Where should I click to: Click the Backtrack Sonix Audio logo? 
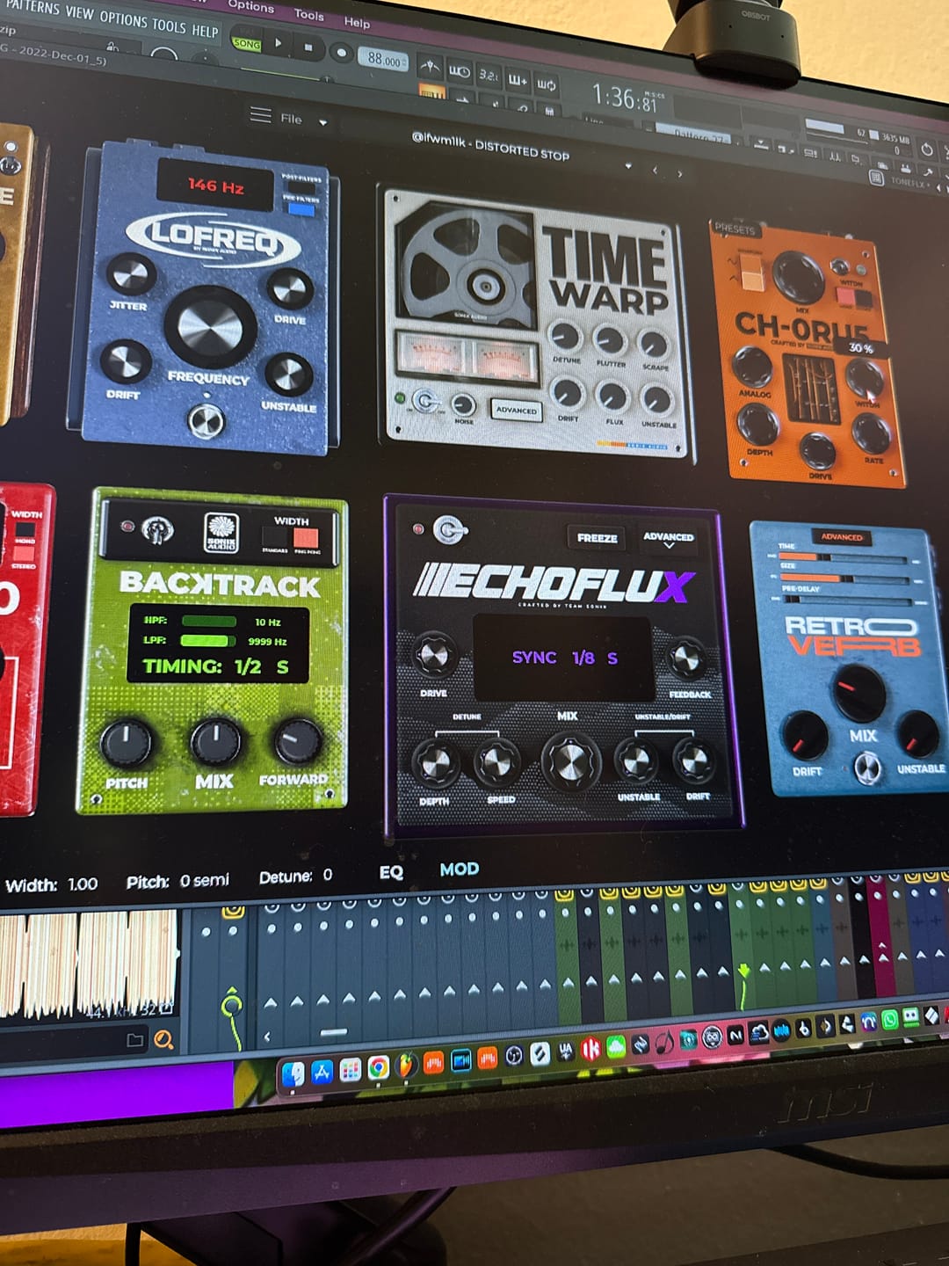click(x=221, y=533)
